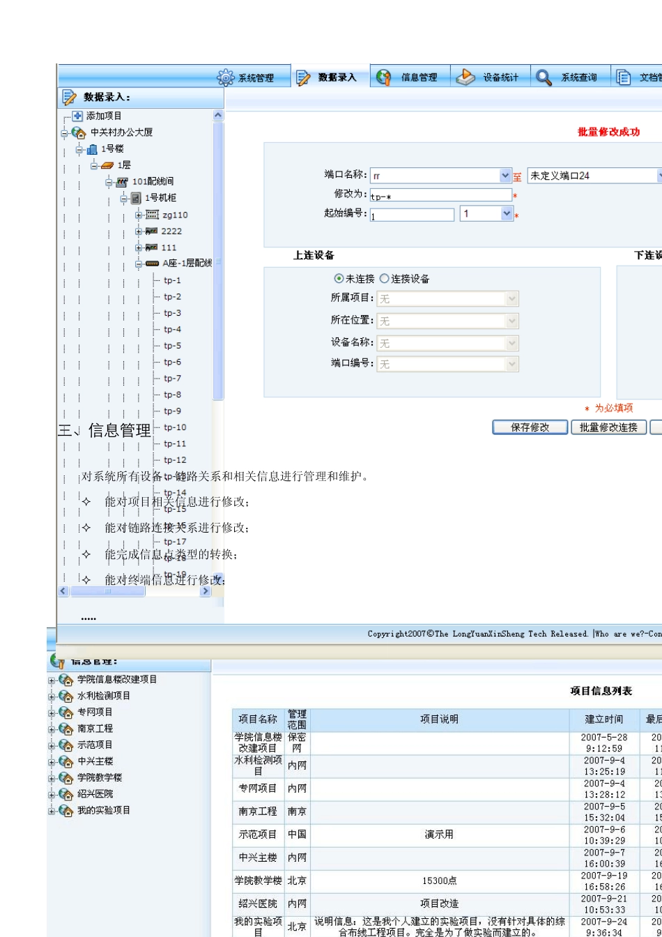Click the pencil icon on 数据录入 tab
662x937 pixels.
click(303, 77)
